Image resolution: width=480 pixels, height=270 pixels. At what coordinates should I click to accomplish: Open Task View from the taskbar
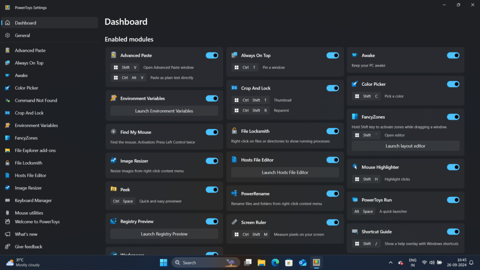click(x=247, y=262)
